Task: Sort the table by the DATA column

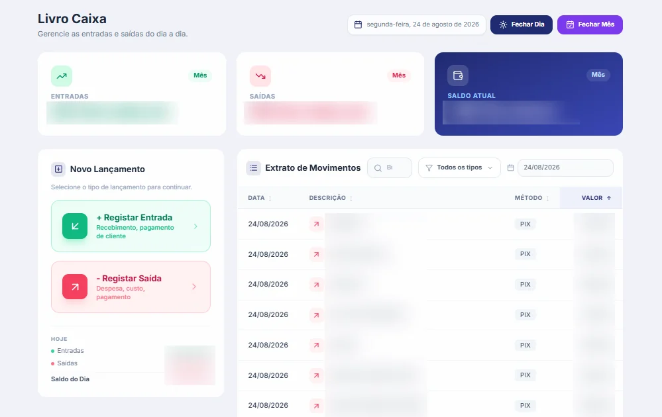Action: point(260,198)
